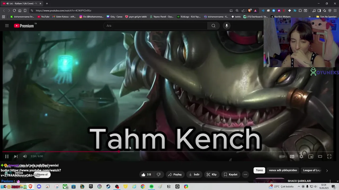This screenshot has height=190, width=339.
Task: Toggle autoplay switch in player
Action: tap(282, 156)
